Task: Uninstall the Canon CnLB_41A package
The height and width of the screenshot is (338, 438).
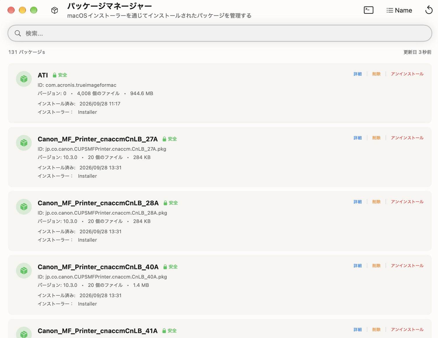Action: (x=407, y=329)
